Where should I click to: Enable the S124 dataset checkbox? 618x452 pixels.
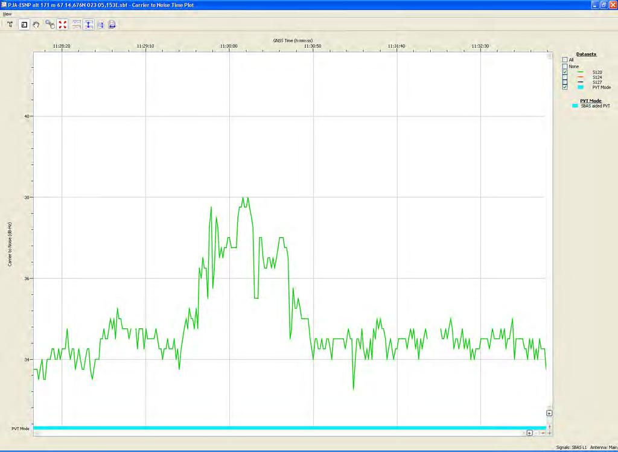click(565, 77)
